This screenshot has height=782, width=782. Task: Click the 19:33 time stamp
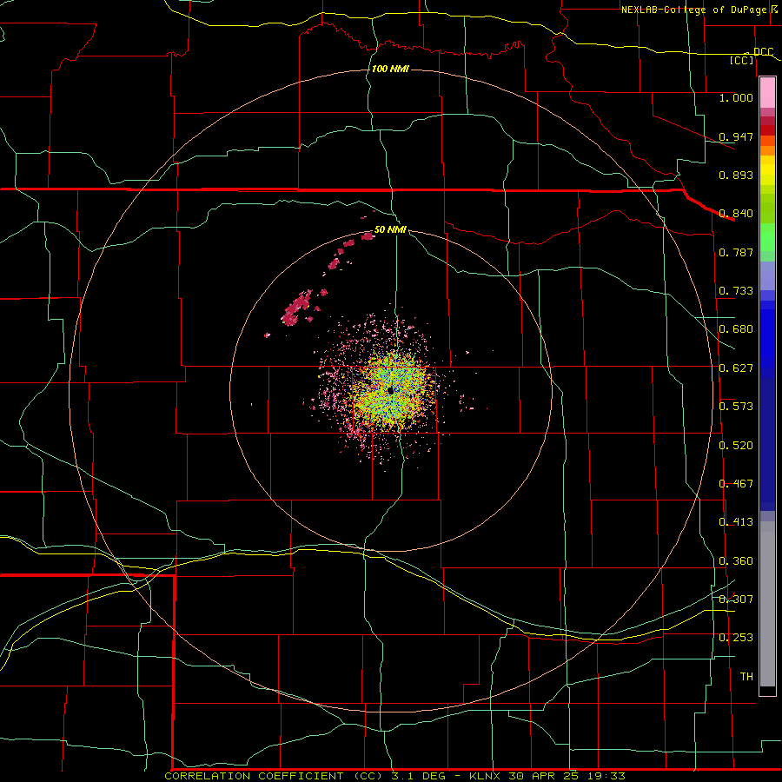[607, 776]
